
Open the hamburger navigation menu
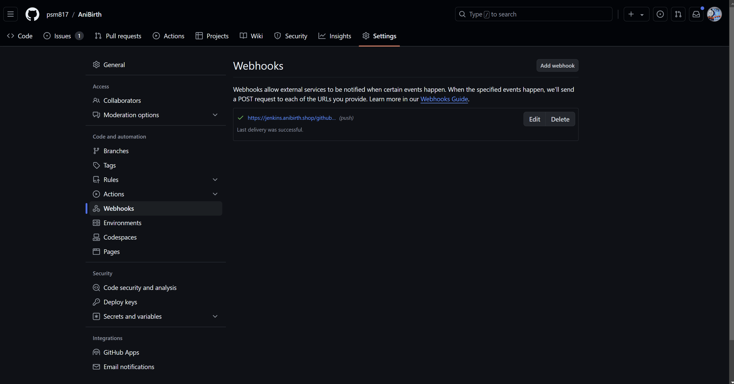point(11,14)
